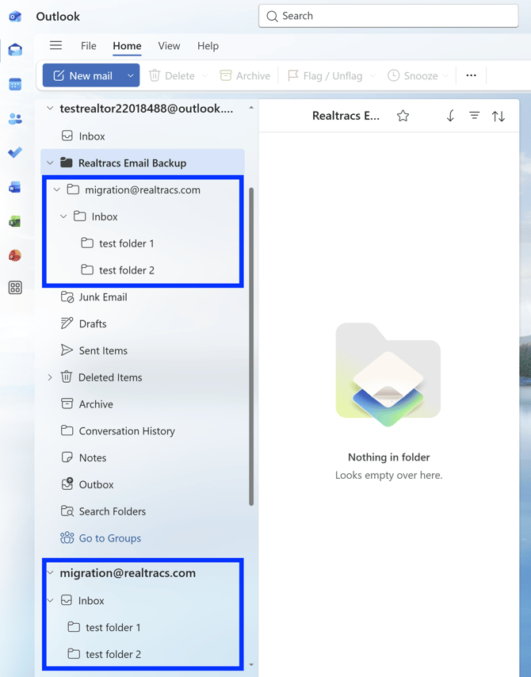Open the New mail dropdown arrow
Screen dimensions: 531x677
131,75
